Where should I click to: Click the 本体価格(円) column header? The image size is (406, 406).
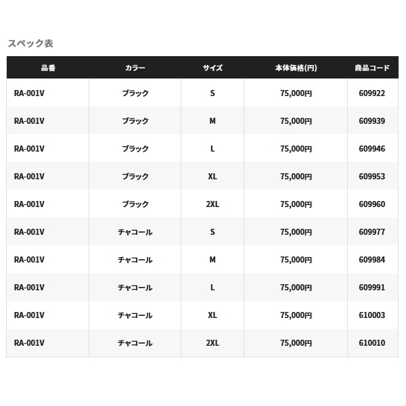coord(296,68)
